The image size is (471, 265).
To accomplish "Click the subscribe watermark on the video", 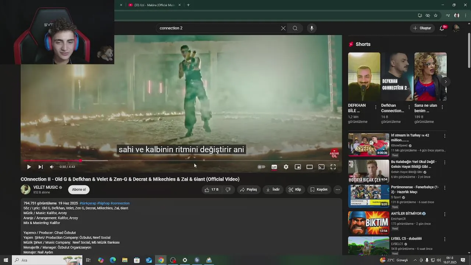I will pos(334,153).
